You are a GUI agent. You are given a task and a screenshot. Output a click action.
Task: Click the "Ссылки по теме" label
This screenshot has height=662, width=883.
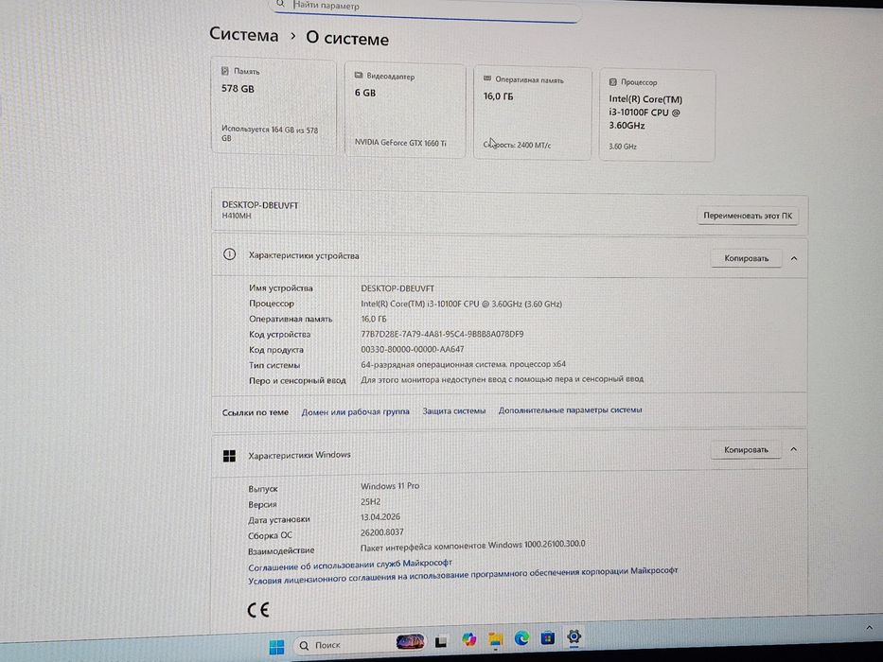[x=256, y=412]
